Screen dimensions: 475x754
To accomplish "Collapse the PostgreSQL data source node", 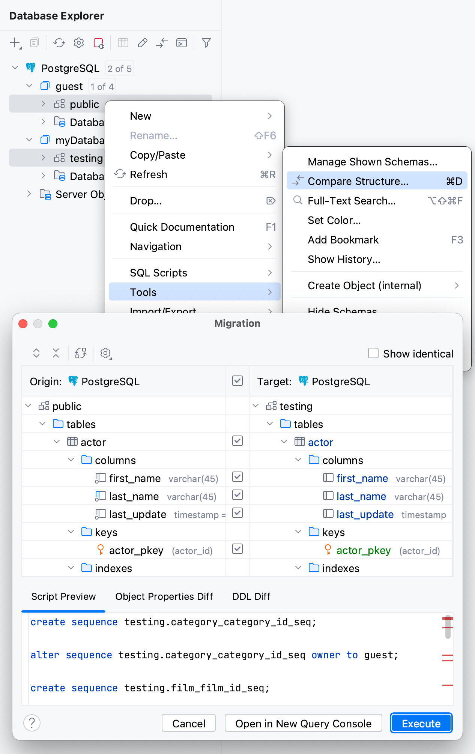I will 15,68.
